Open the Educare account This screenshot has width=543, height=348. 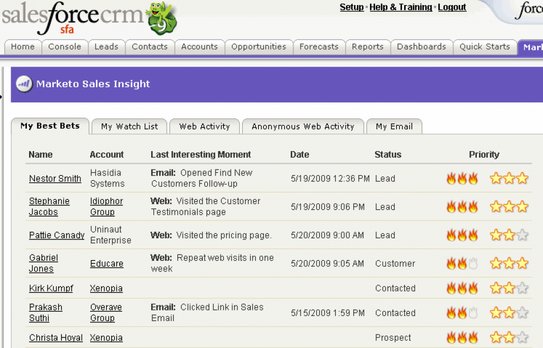(107, 264)
